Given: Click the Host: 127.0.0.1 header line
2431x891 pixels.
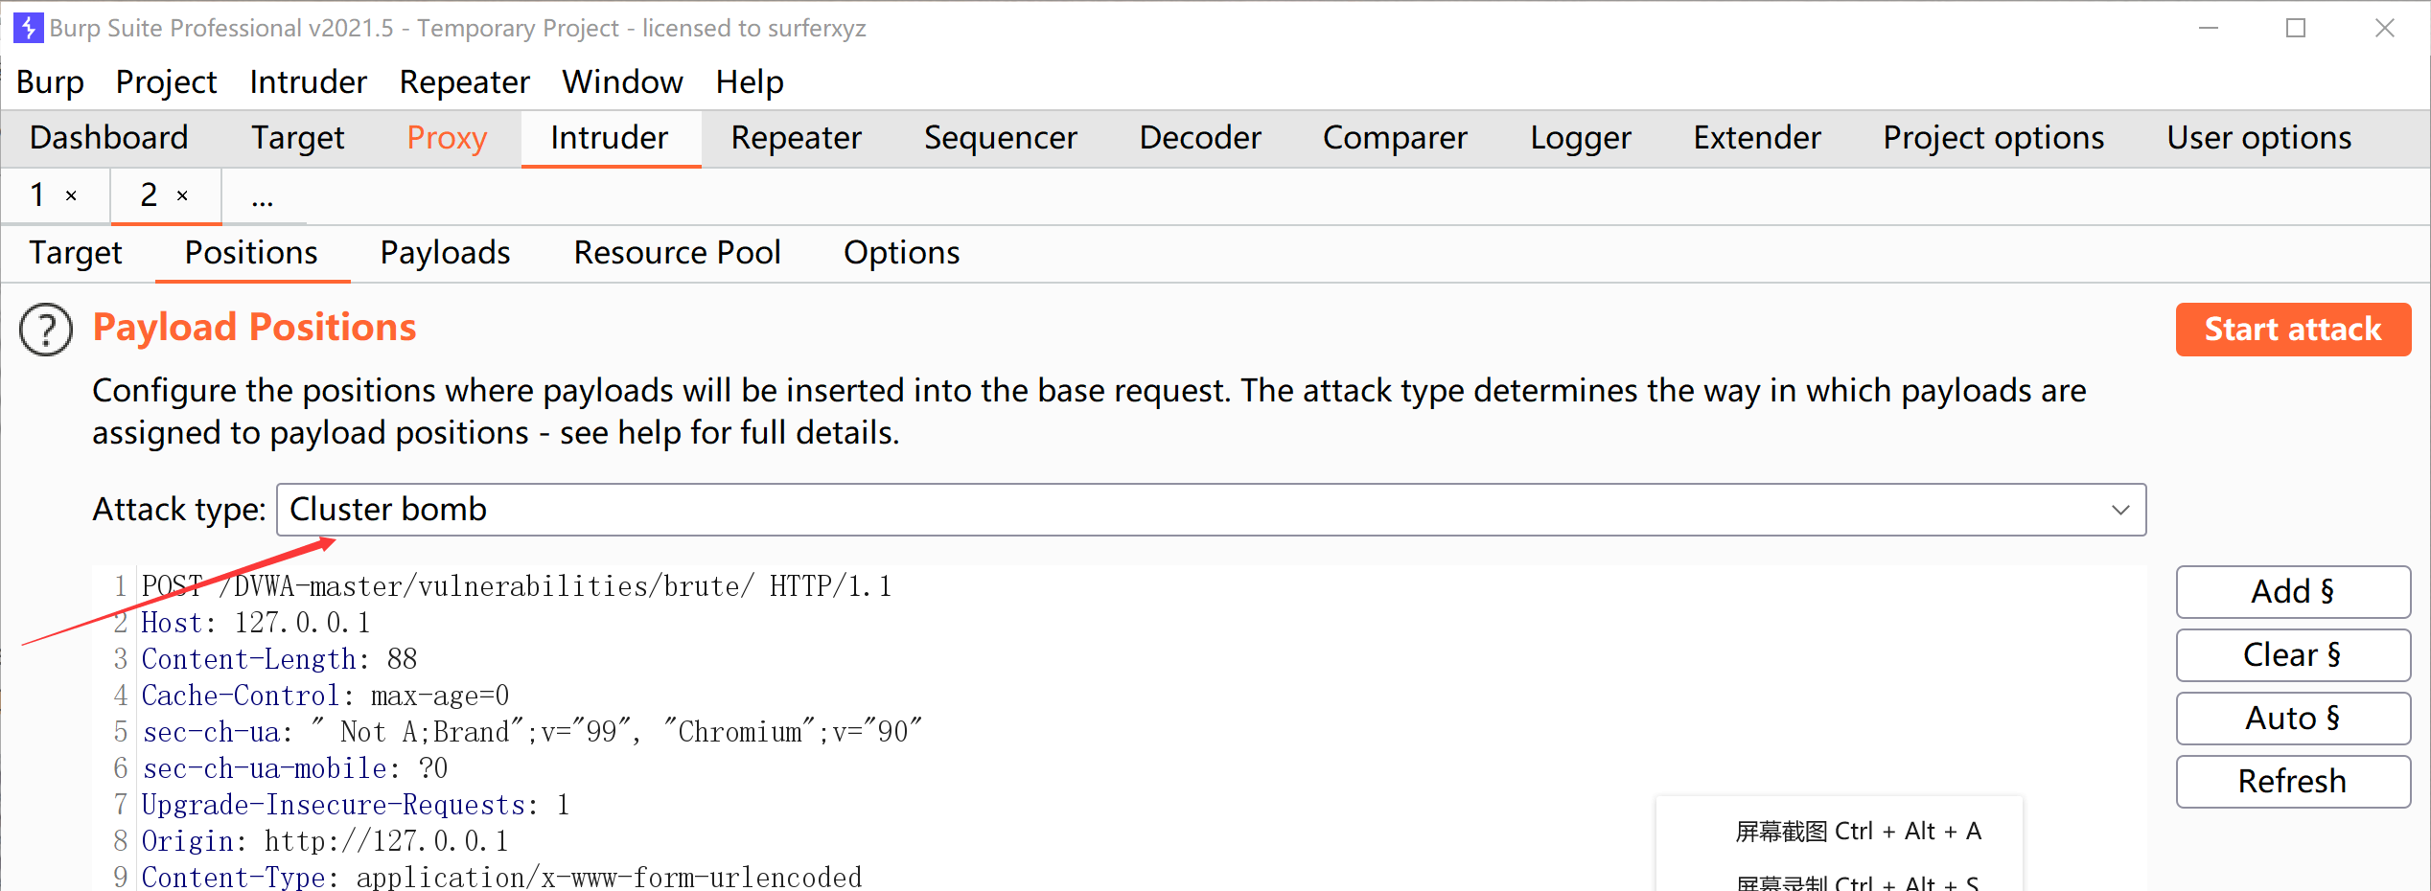Looking at the screenshot, I should coord(255,623).
